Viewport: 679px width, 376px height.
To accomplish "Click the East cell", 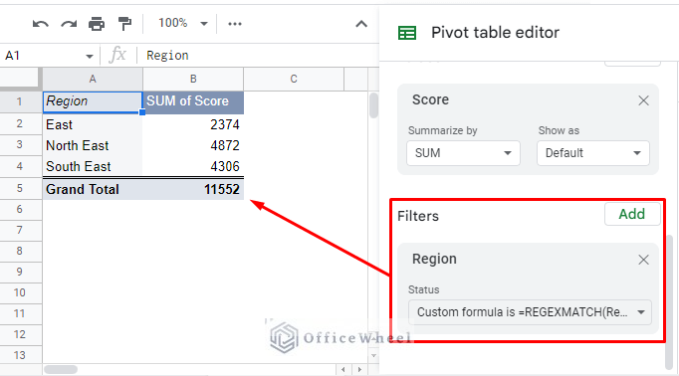I will coord(93,124).
